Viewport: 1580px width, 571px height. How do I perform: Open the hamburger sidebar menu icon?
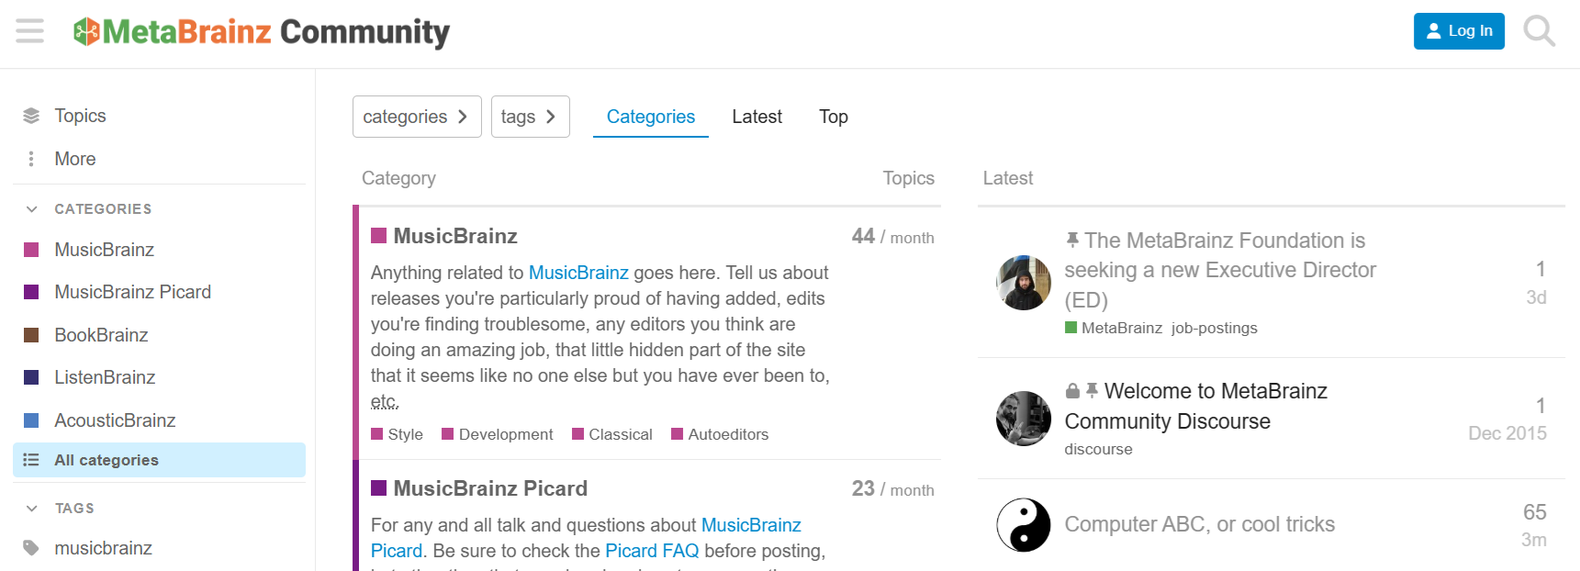pyautogui.click(x=29, y=31)
